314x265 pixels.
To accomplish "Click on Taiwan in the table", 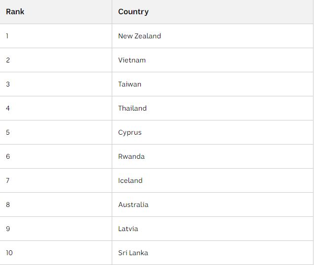I will pyautogui.click(x=213, y=84).
